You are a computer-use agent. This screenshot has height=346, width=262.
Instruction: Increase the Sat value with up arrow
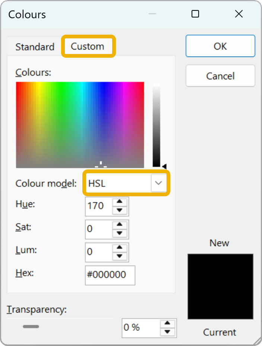pyautogui.click(x=120, y=225)
